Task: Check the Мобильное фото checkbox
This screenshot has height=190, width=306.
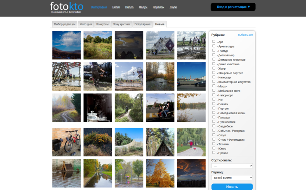Action: click(214, 90)
